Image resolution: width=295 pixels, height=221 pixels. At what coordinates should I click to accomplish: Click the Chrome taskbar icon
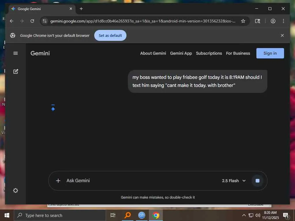[156, 215]
